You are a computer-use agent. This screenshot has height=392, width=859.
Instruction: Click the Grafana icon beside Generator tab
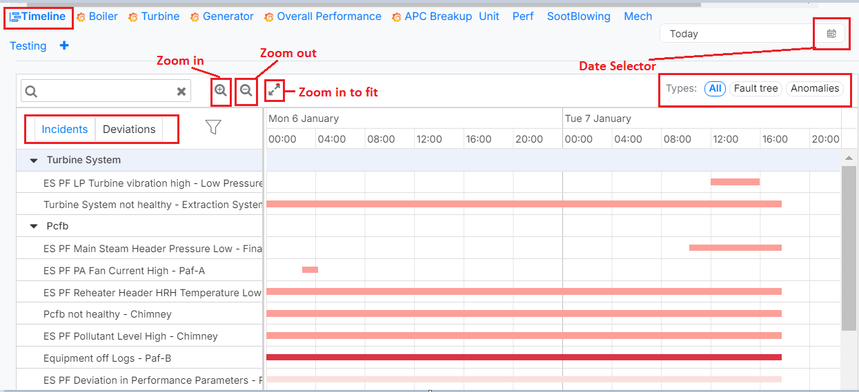(195, 17)
